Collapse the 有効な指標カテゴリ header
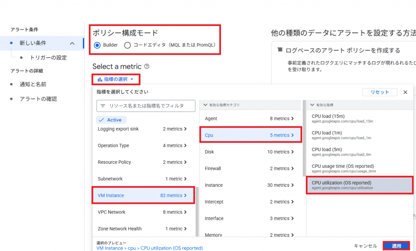This screenshot has width=416, height=251. (x=205, y=105)
